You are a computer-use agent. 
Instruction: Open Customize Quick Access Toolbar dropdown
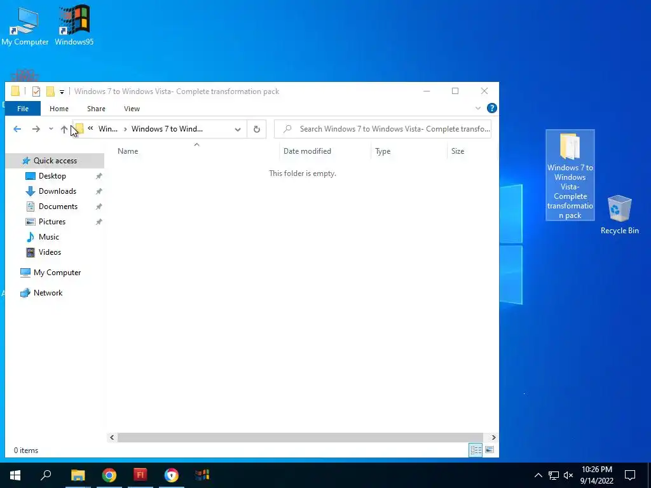[x=62, y=91]
